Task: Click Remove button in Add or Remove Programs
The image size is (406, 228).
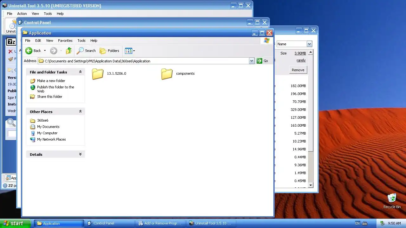Action: point(298,70)
